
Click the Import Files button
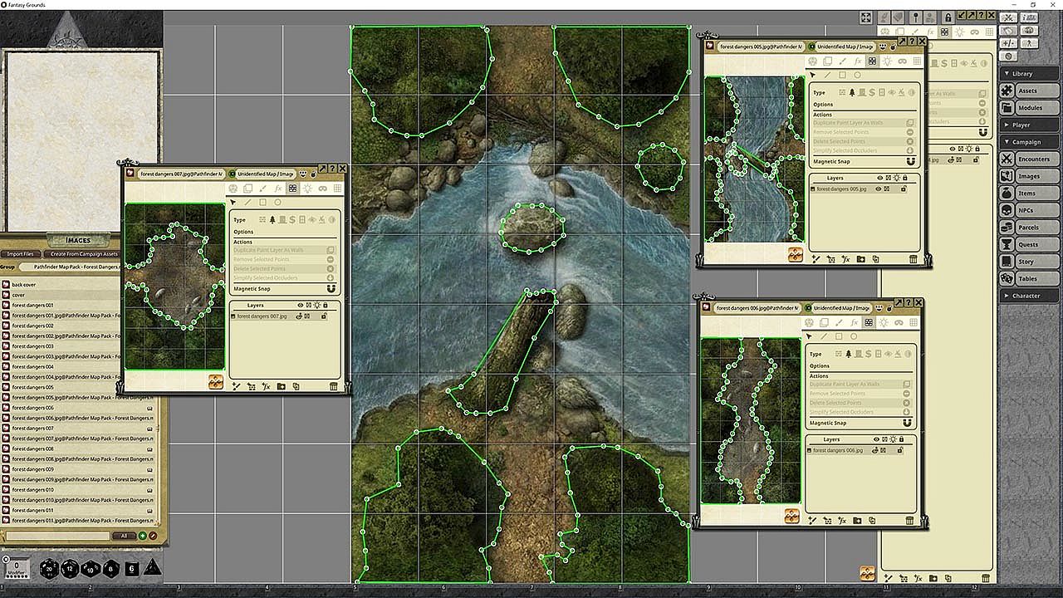coord(22,254)
